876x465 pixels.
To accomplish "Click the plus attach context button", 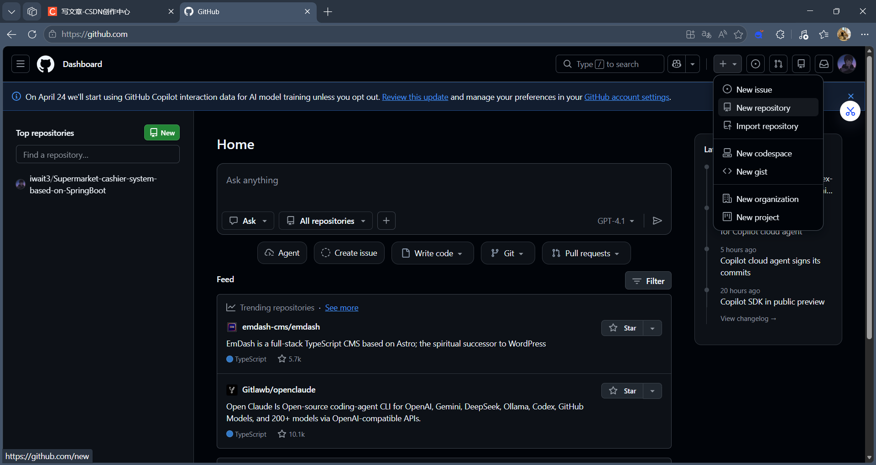I will (386, 221).
